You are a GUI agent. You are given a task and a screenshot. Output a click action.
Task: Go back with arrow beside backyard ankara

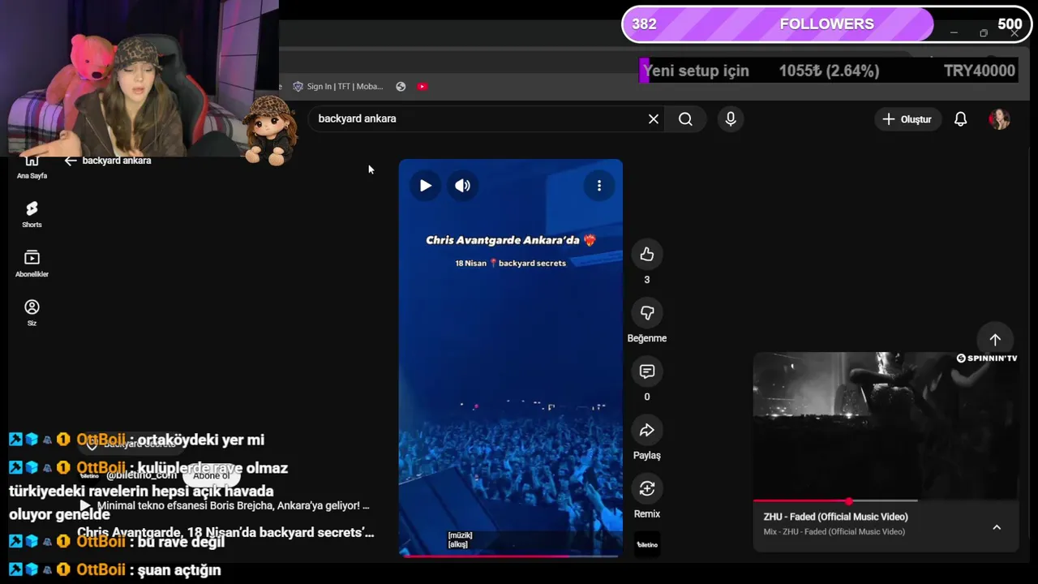coord(71,161)
